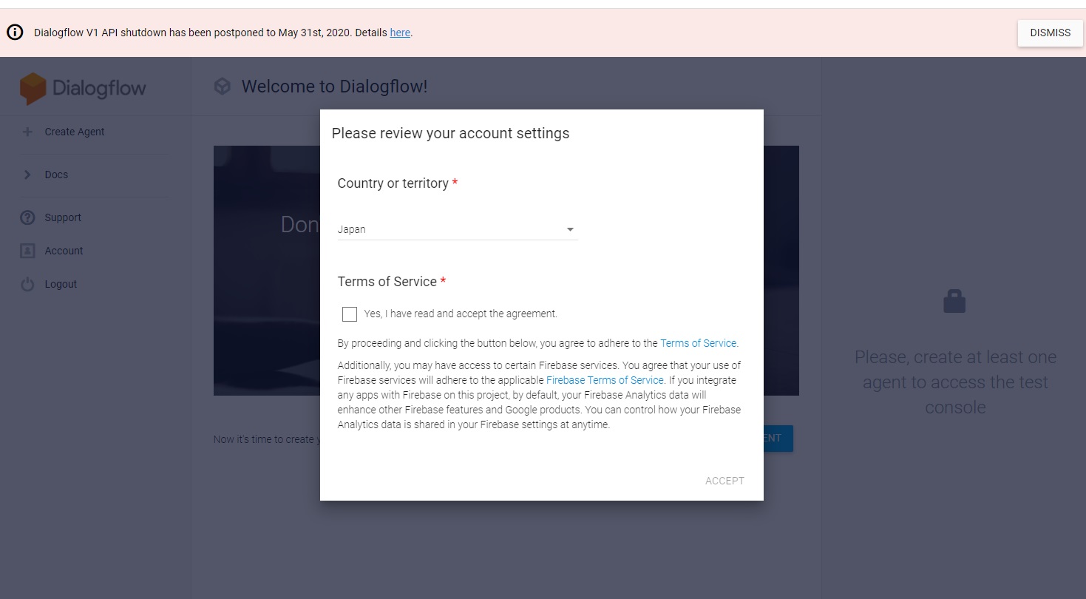The width and height of the screenshot is (1086, 599).
Task: Click the partly hidden blue button behind the dialog
Action: point(778,439)
